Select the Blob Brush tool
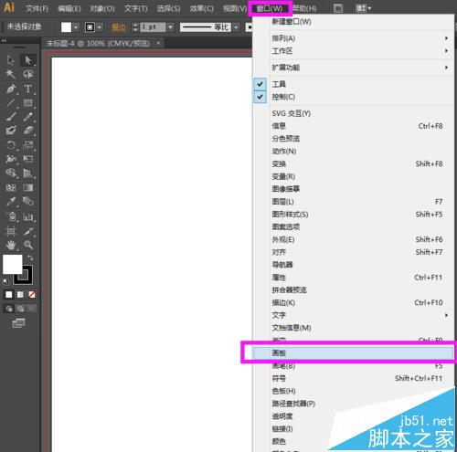The height and width of the screenshot is (452, 457). pos(11,131)
